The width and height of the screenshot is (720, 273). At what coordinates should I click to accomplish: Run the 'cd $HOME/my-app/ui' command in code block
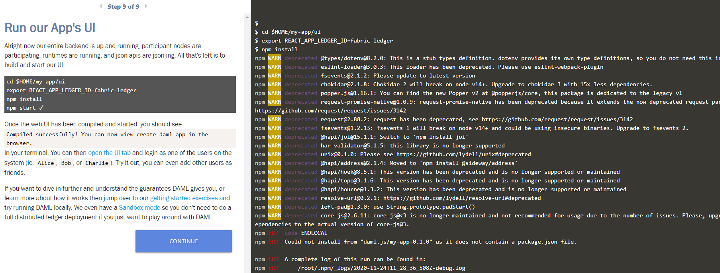[x=35, y=81]
